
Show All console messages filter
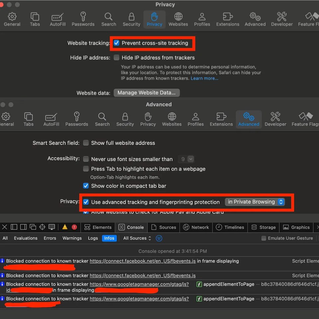pos(5,238)
